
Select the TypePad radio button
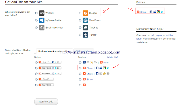[x=80, y=28]
